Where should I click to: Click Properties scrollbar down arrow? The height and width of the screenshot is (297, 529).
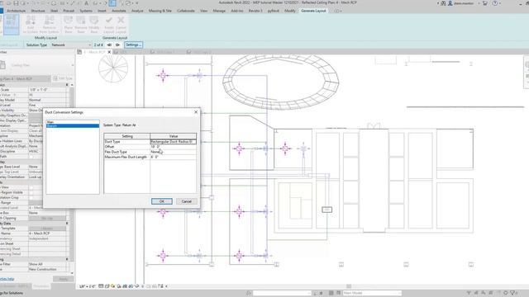(72, 273)
